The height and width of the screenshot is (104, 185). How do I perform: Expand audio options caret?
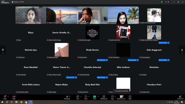pos(8,96)
